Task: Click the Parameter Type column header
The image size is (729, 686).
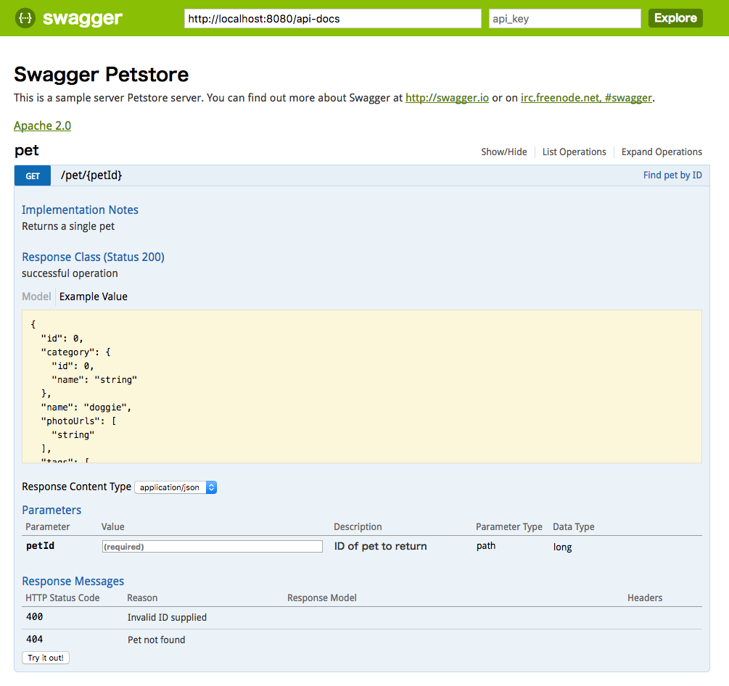Action: pyautogui.click(x=508, y=526)
